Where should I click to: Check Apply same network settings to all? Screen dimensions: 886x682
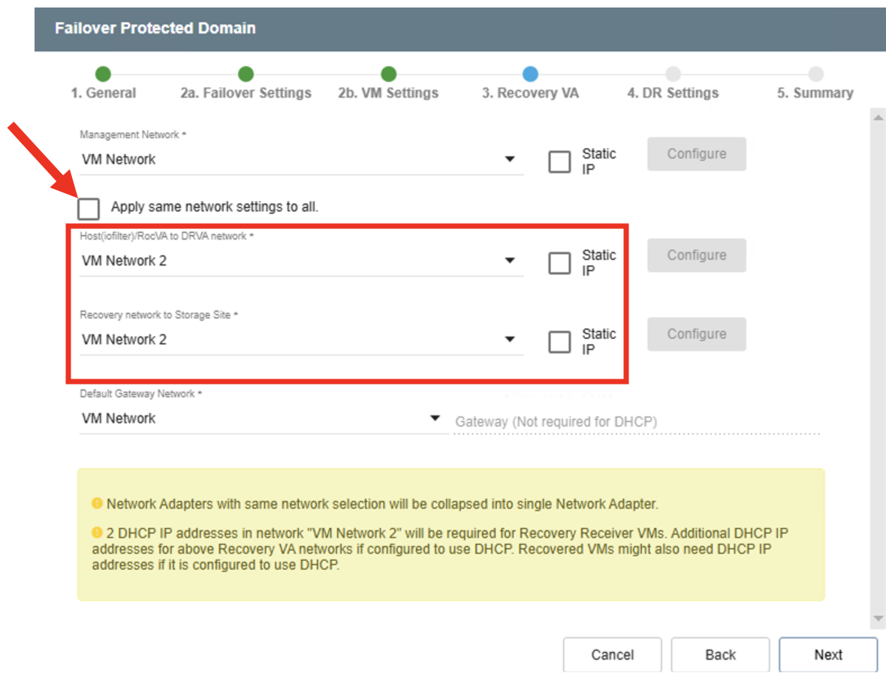tap(89, 208)
